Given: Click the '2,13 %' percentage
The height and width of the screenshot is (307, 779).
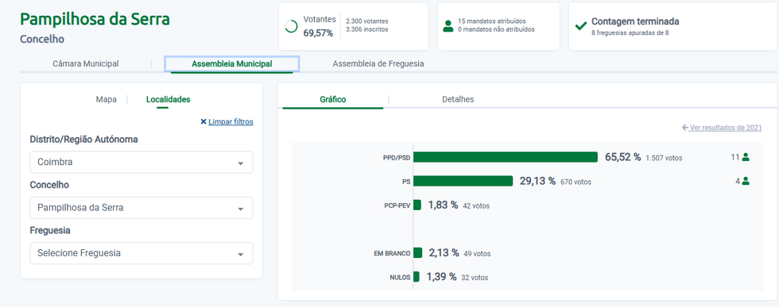Looking at the screenshot, I should 444,253.
